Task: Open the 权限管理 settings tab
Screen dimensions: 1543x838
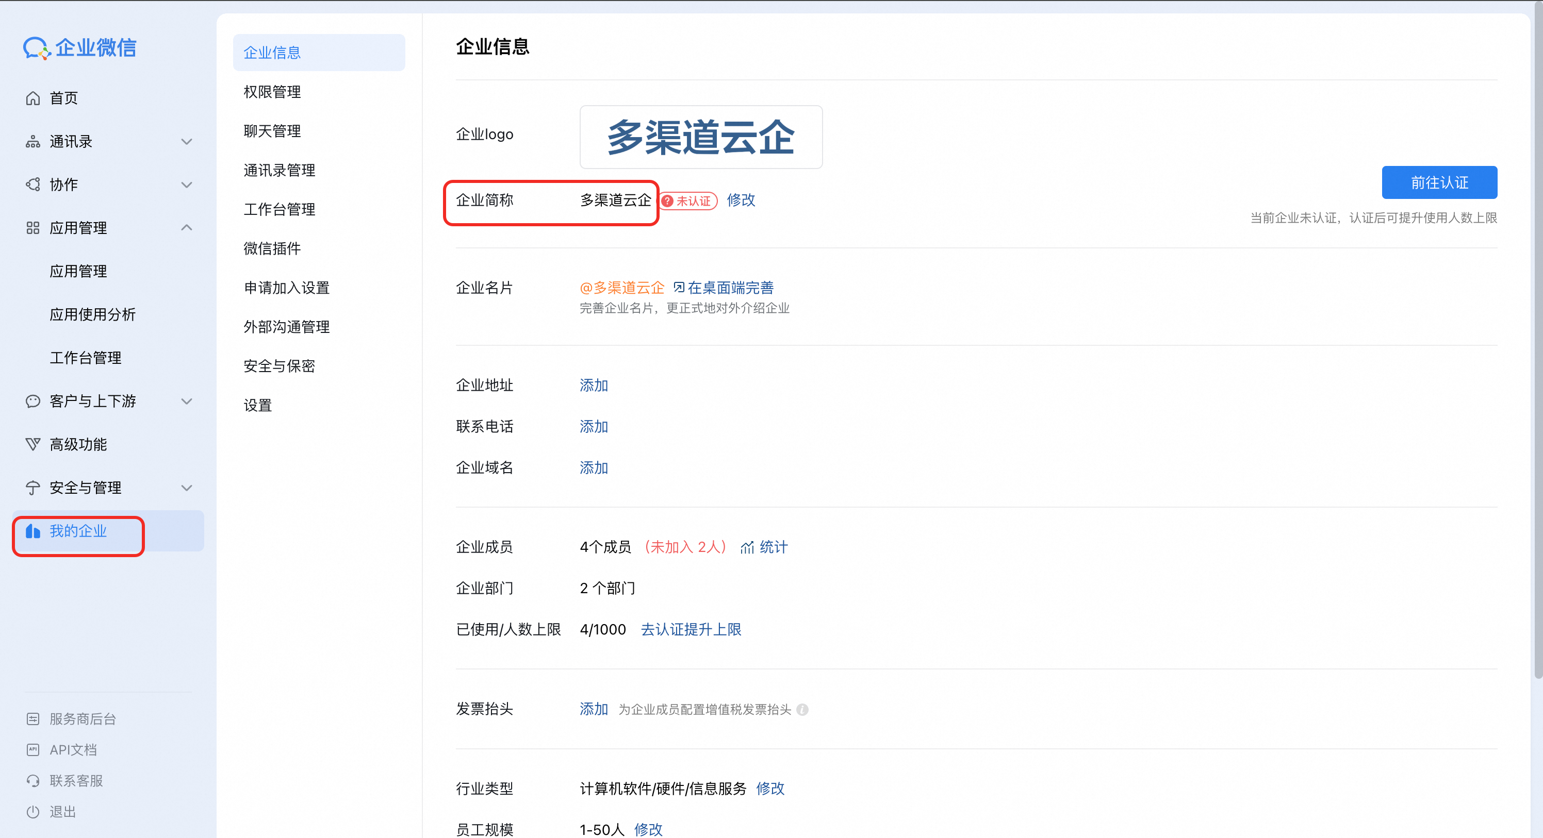Action: [x=272, y=92]
